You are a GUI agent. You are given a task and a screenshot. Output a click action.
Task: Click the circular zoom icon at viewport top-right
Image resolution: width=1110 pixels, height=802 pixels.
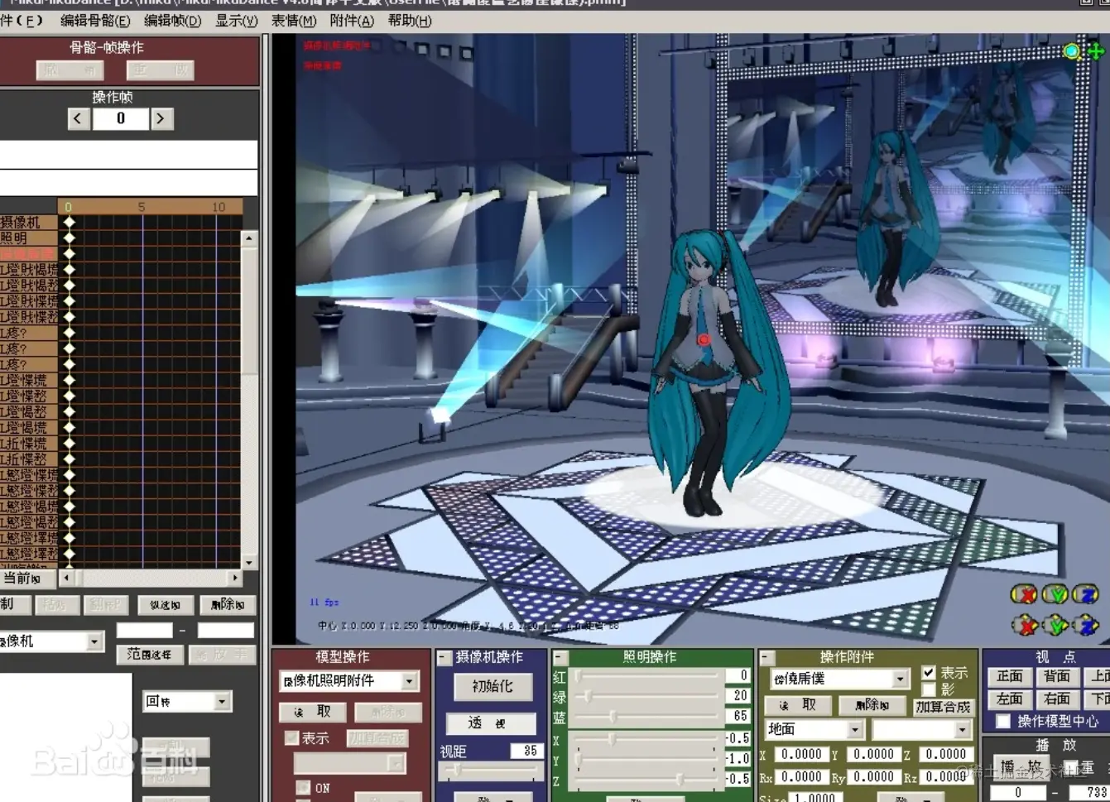coord(1072,51)
